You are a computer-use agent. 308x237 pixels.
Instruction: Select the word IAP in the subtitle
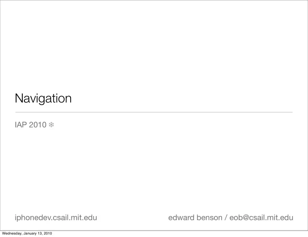[21, 125]
